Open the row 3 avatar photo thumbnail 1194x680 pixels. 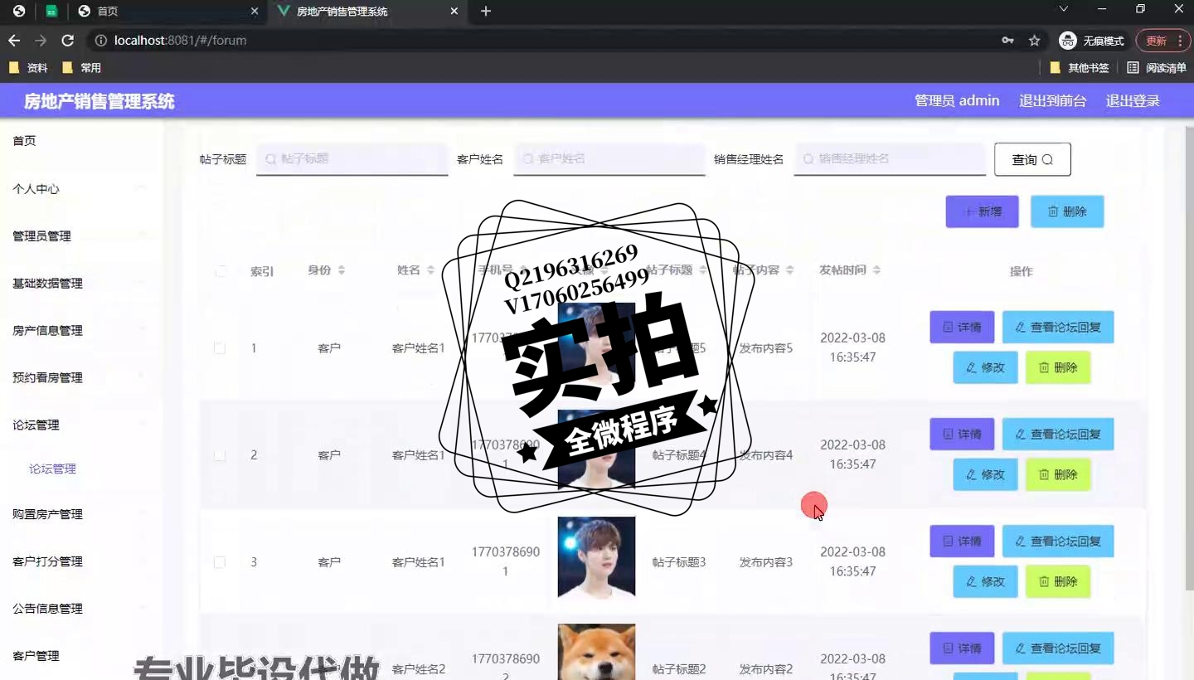pos(596,557)
